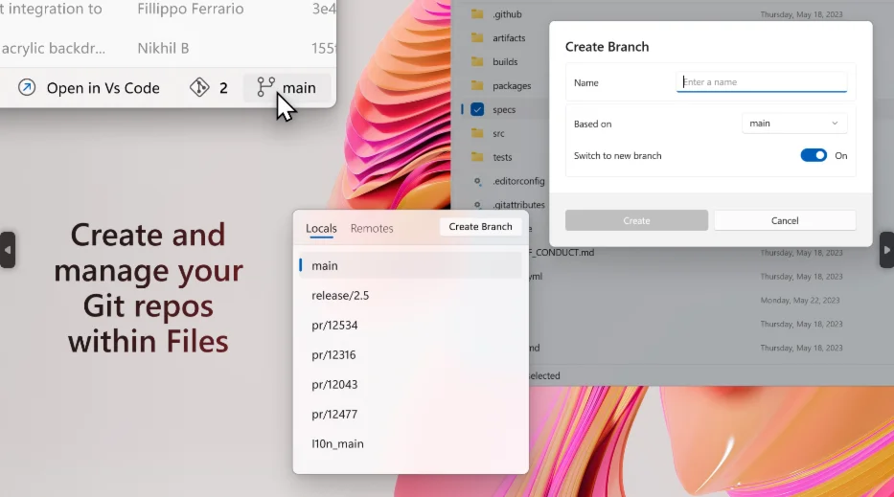Click the .editorconfig file name
The width and height of the screenshot is (894, 497).
pos(518,181)
